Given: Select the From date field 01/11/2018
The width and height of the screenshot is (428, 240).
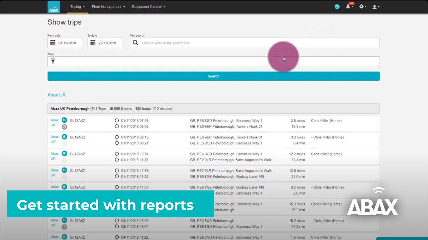Looking at the screenshot, I should pyautogui.click(x=65, y=43).
